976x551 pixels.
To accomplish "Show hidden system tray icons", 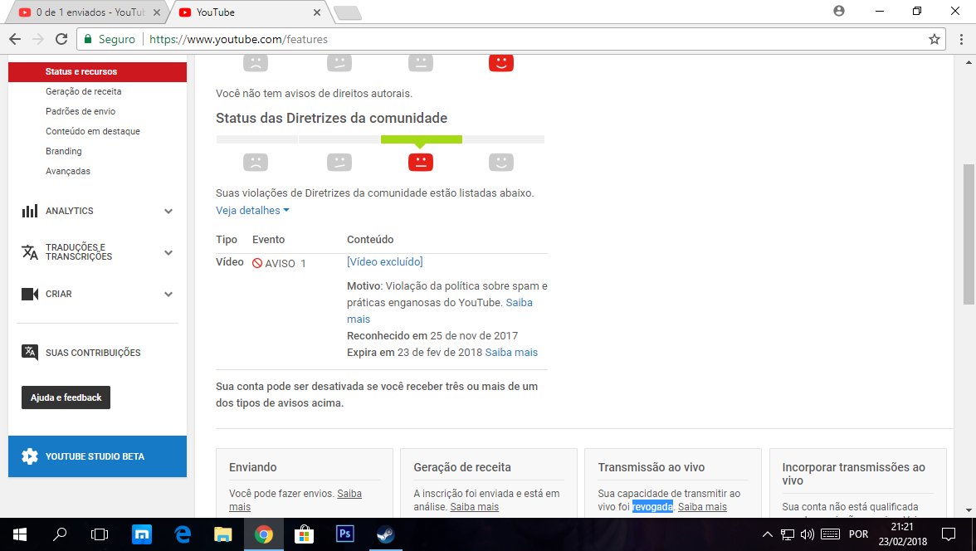I will point(768,534).
